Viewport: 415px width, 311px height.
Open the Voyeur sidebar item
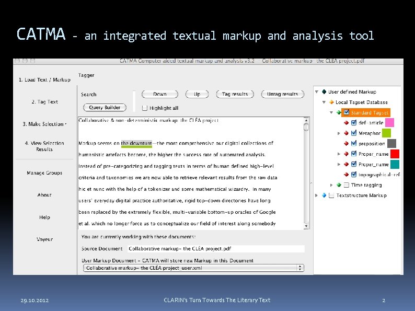[44, 239]
